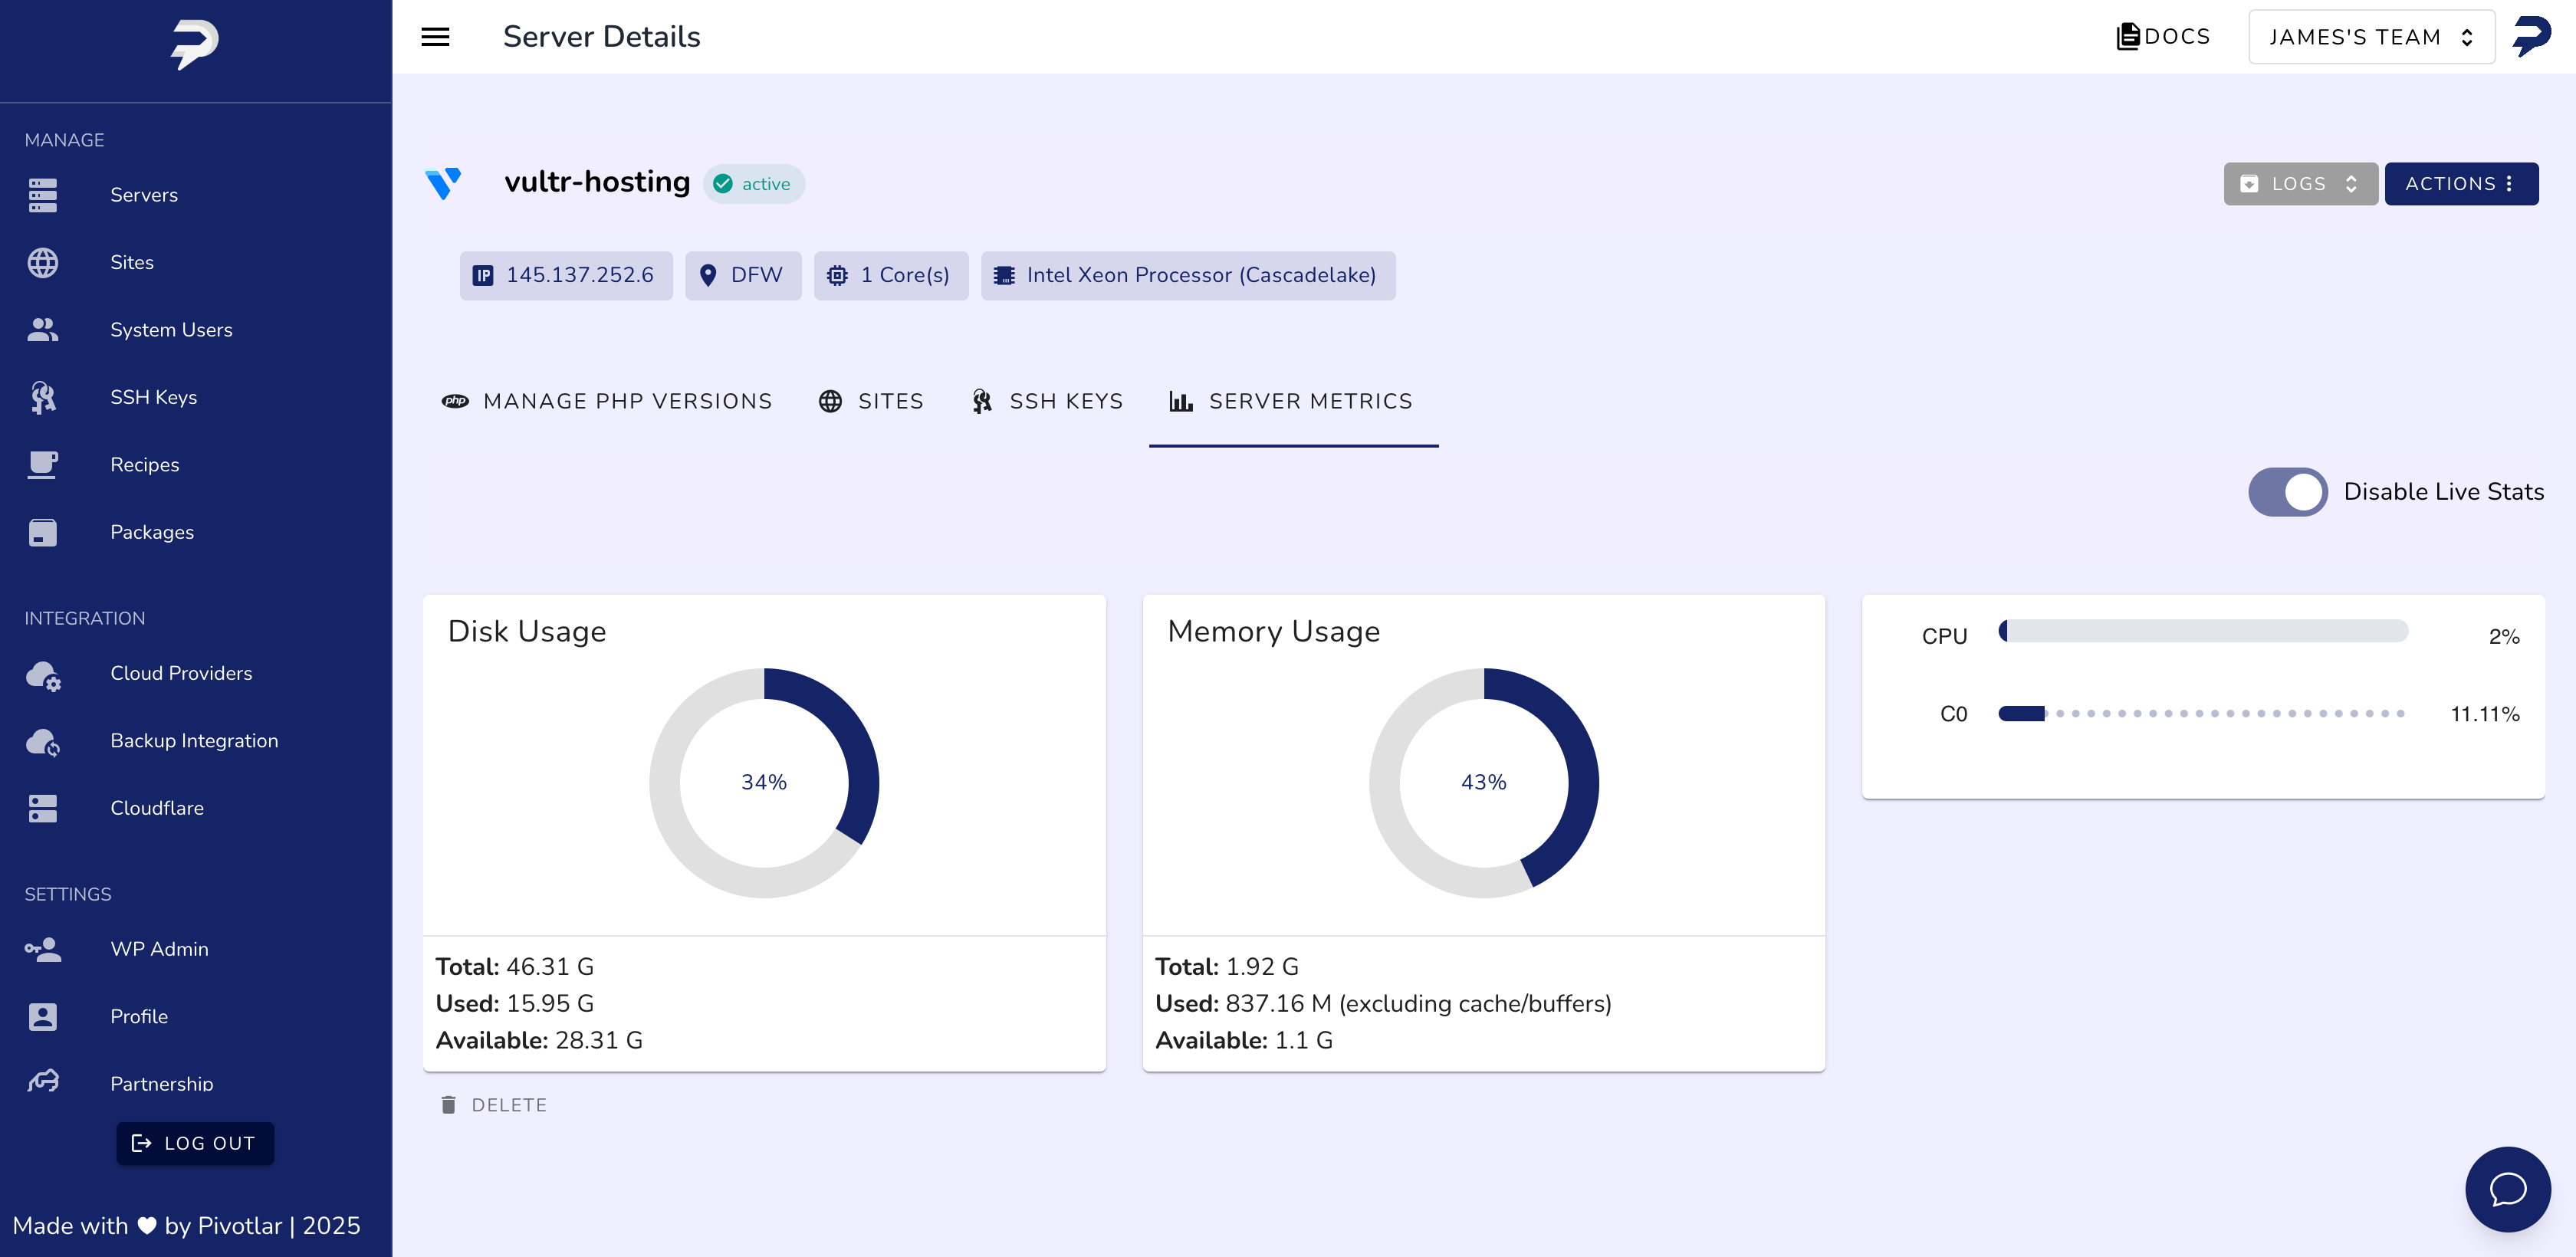Open the Logs dropdown
Image resolution: width=2576 pixels, height=1257 pixels.
point(2300,184)
